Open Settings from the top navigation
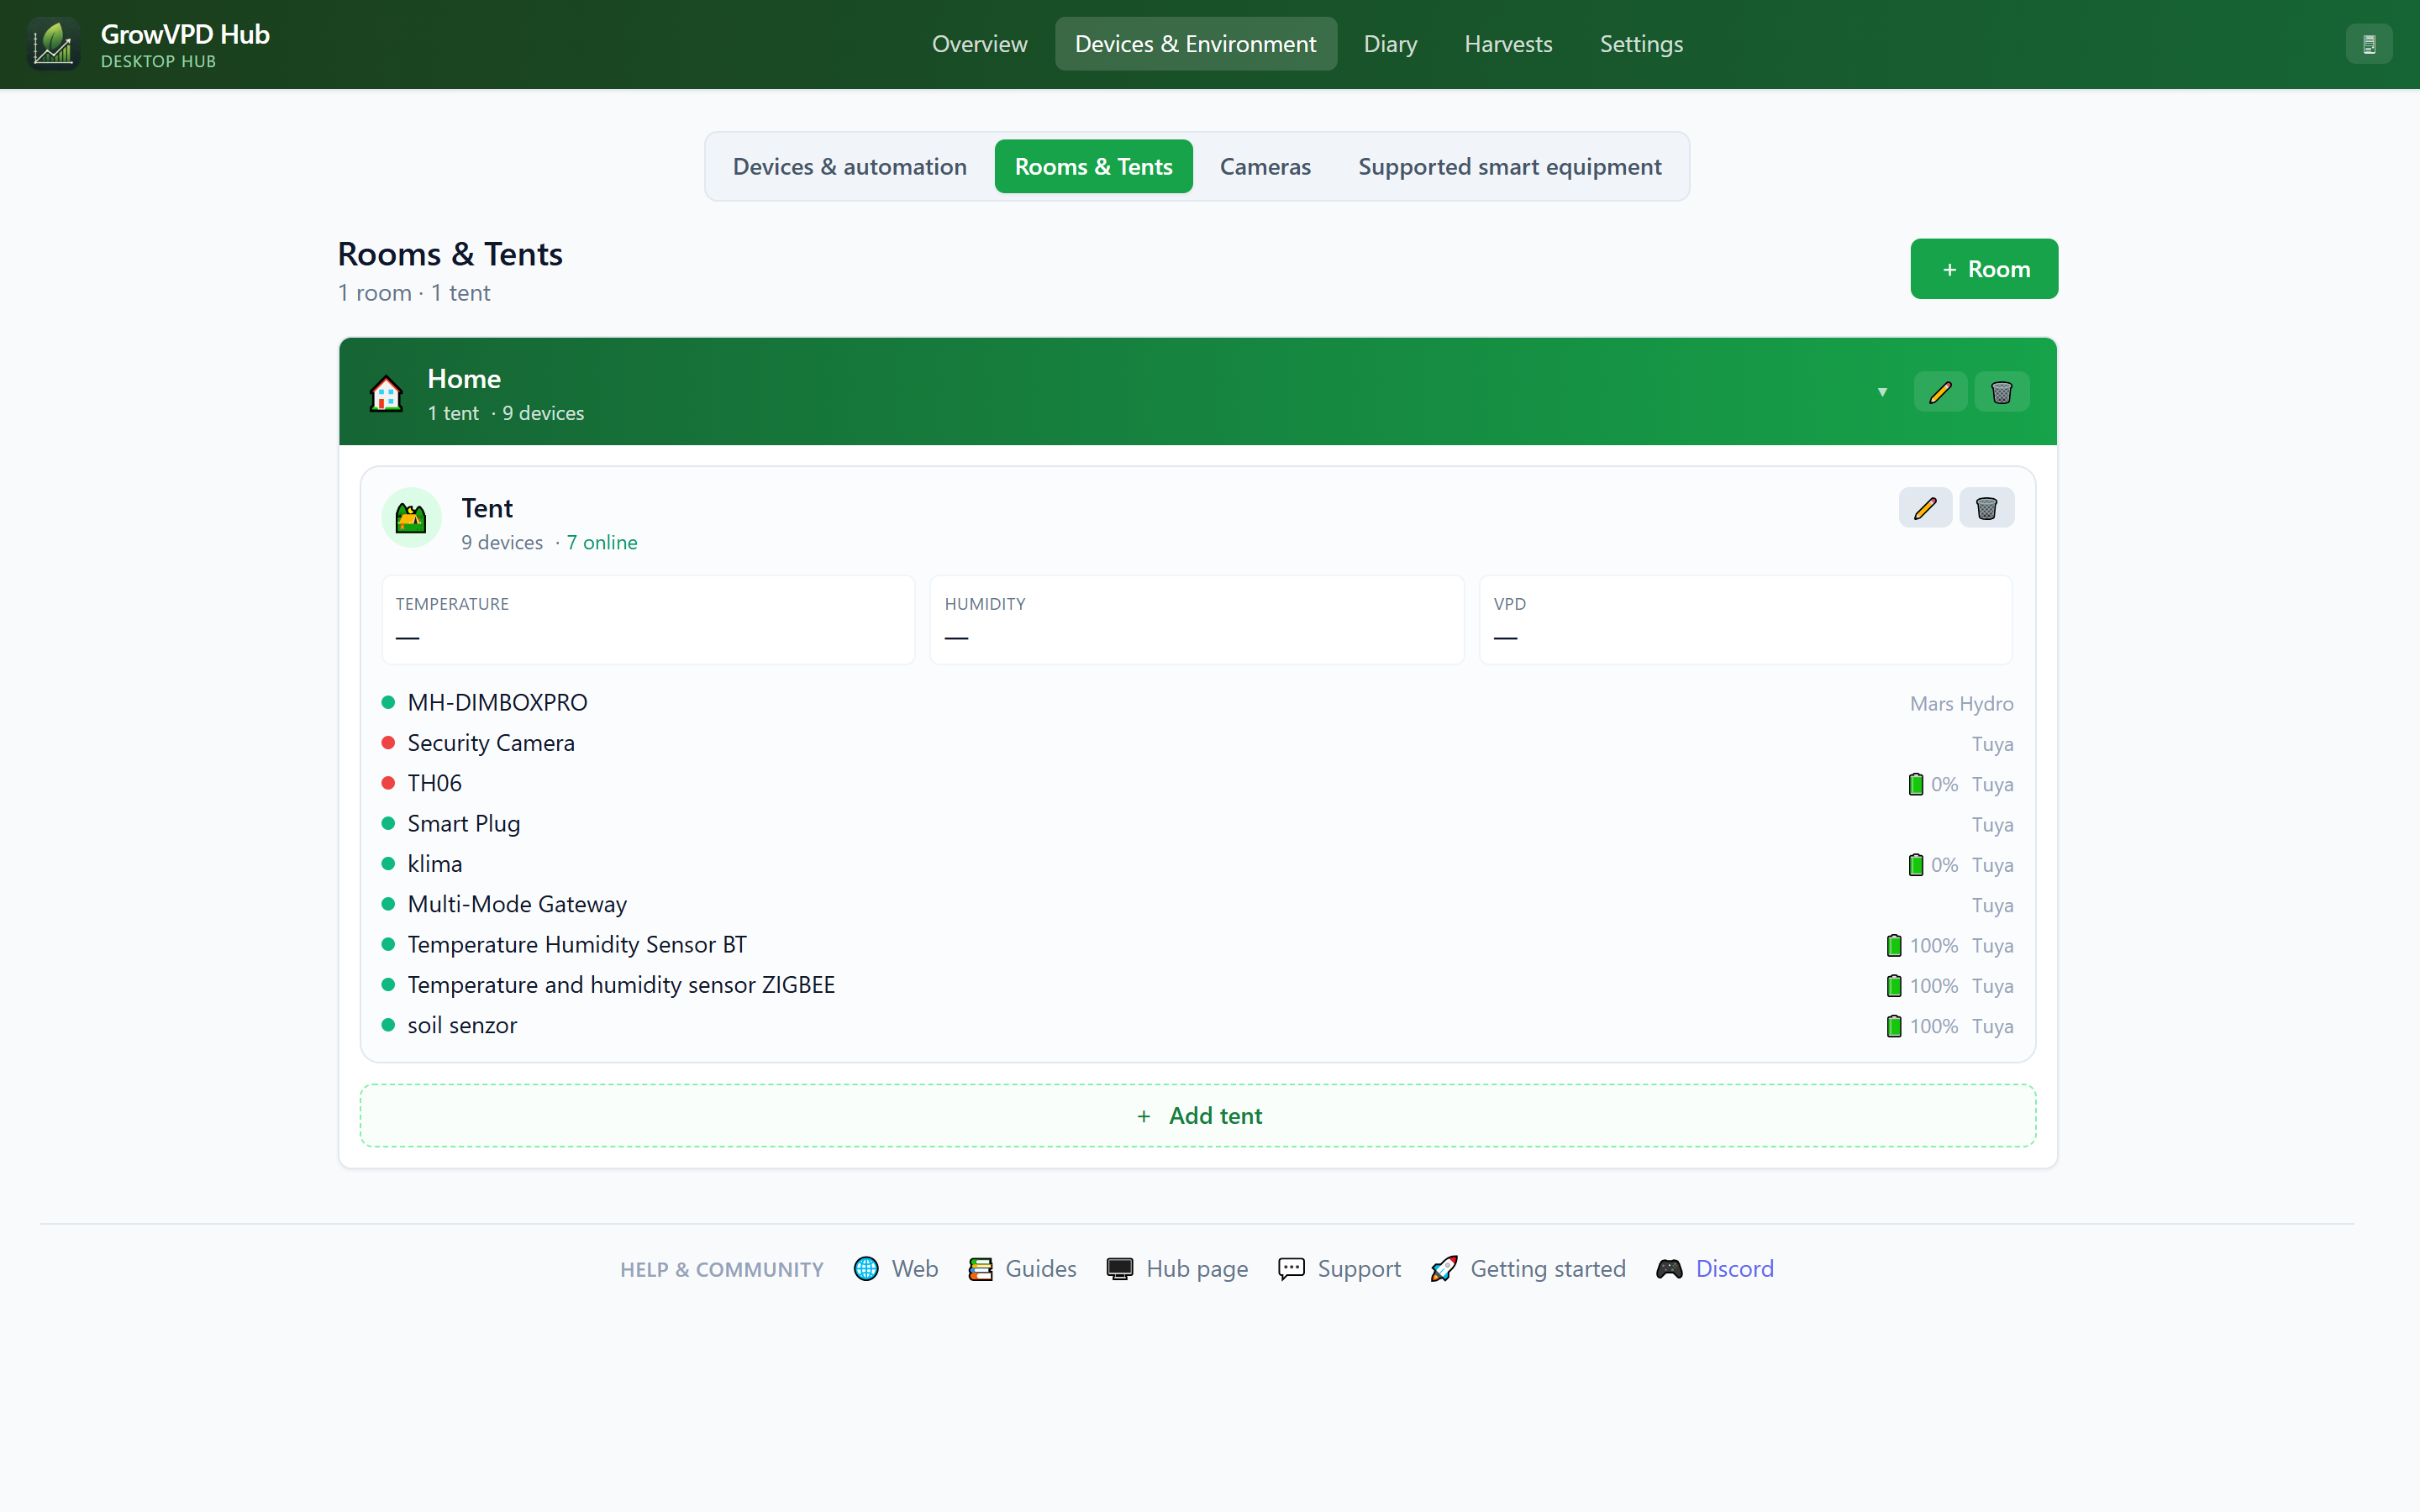The image size is (2420, 1512). [1641, 44]
